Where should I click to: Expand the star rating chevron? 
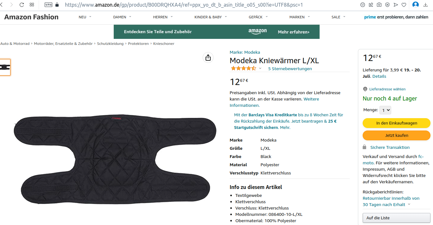260,69
